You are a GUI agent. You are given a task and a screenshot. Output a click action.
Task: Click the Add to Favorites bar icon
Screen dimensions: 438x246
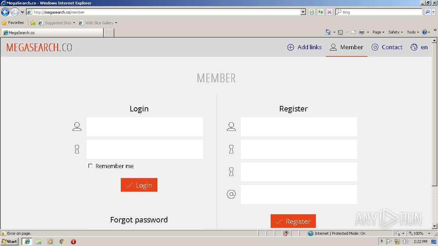33,23
